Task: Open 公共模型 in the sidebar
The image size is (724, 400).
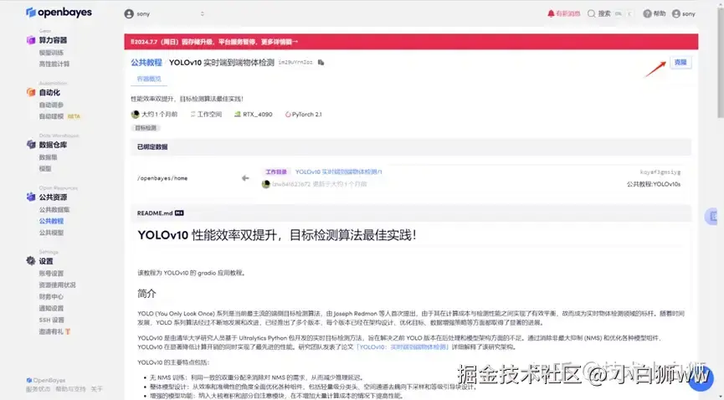Action: click(x=51, y=233)
